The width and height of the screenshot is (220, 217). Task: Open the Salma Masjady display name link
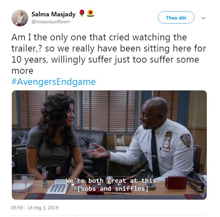pyautogui.click(x=54, y=14)
